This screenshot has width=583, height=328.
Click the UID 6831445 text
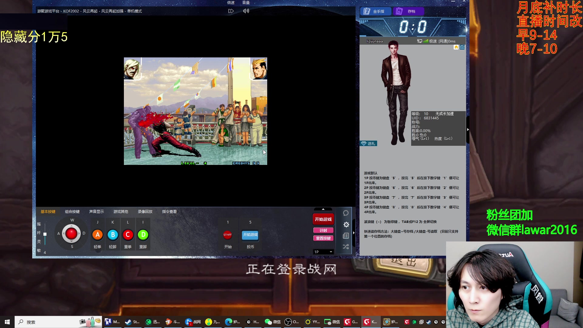point(425,118)
